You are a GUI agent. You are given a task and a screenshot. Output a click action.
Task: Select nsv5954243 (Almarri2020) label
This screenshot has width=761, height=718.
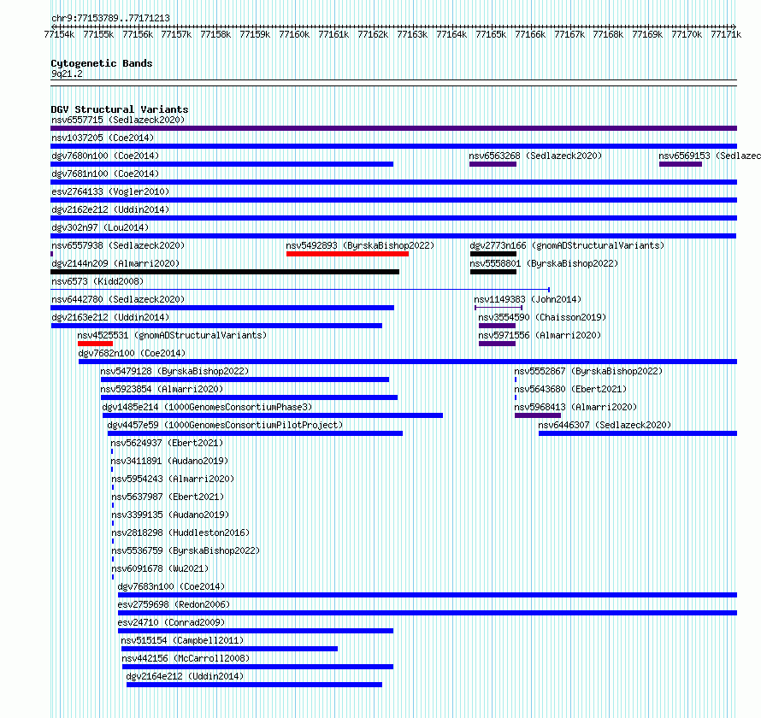173,479
